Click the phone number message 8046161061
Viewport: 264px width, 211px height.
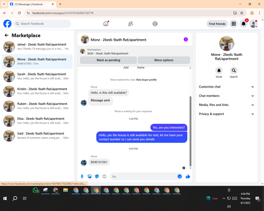(99, 162)
